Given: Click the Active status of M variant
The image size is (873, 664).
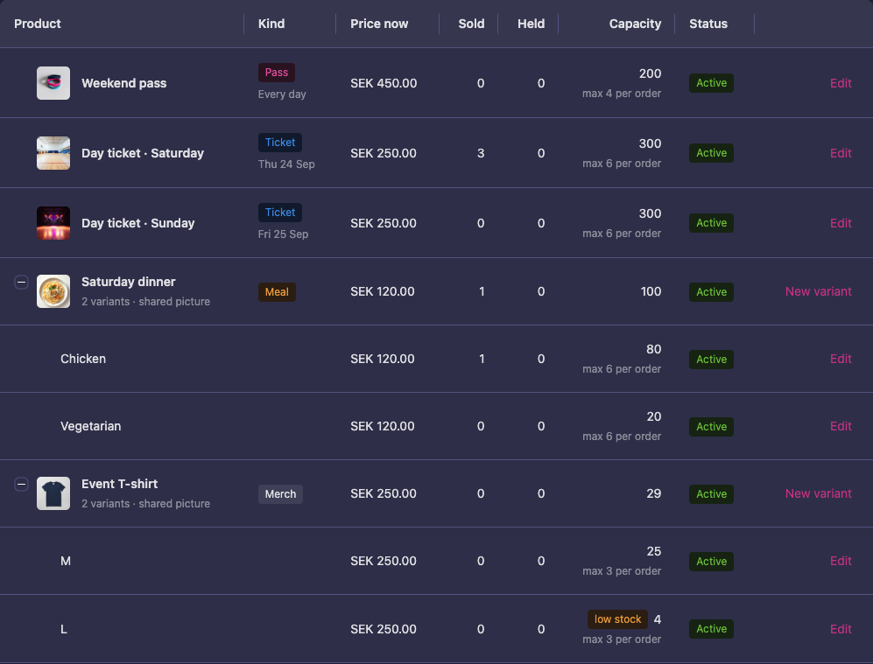Looking at the screenshot, I should pos(712,561).
